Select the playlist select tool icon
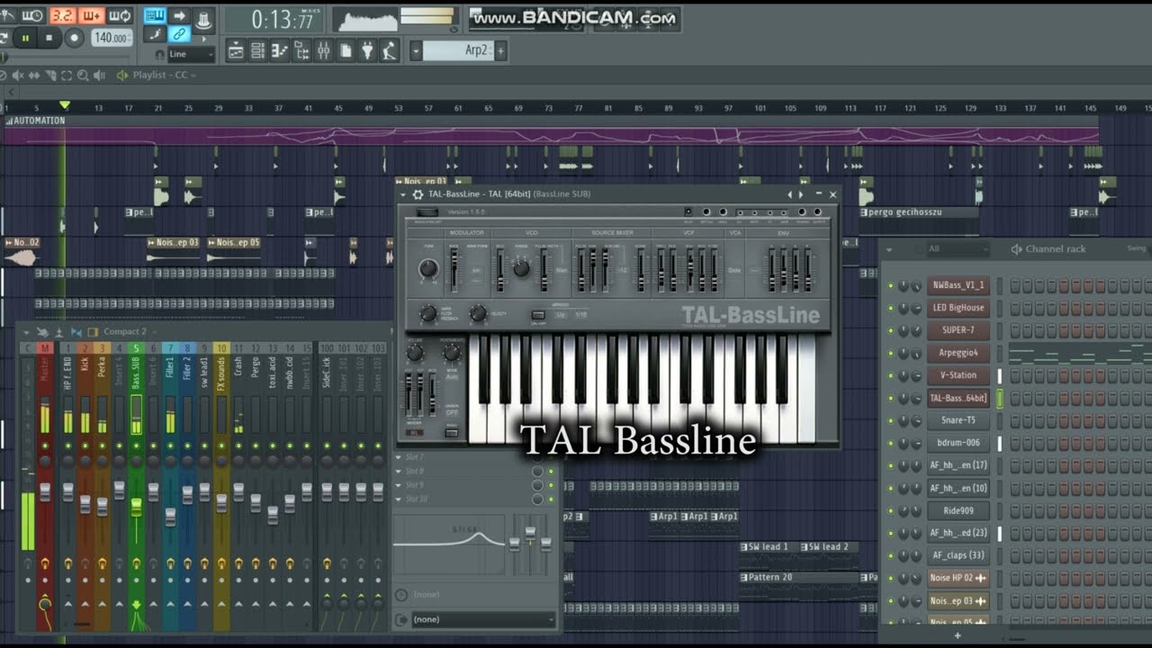The height and width of the screenshot is (648, 1152). tap(67, 75)
